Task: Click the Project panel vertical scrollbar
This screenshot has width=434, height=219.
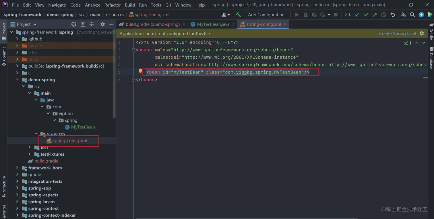Action: click(x=114, y=73)
